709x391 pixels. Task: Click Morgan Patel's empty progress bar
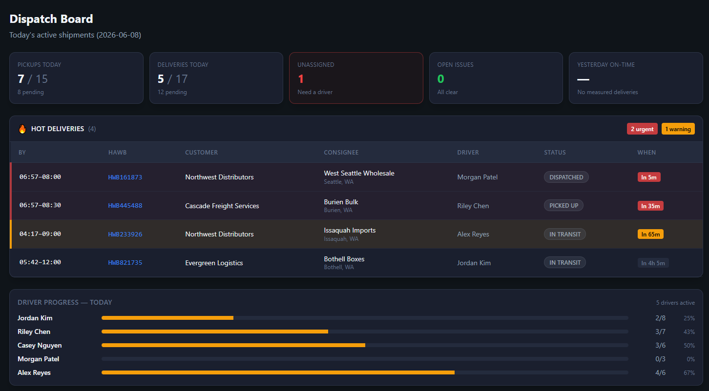click(x=365, y=359)
